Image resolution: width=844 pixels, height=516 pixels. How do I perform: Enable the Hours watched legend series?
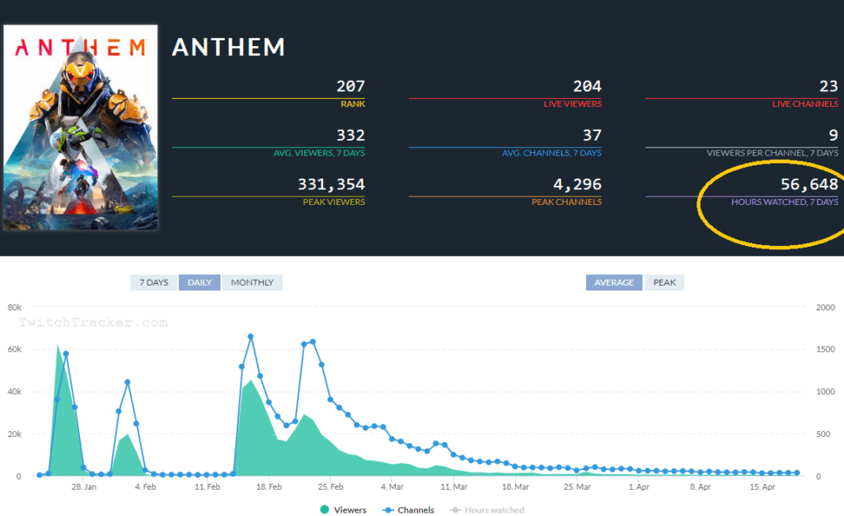click(487, 509)
